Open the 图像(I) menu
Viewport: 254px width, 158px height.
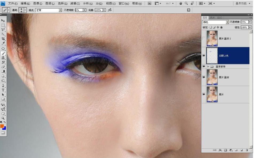[38, 3]
